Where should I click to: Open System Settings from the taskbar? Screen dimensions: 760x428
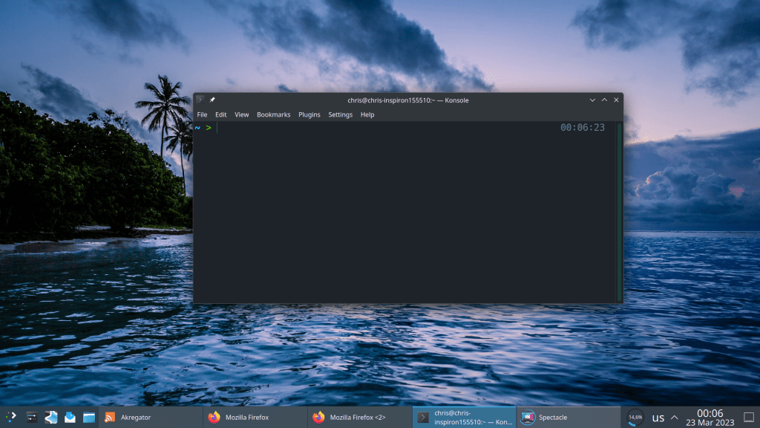point(31,418)
